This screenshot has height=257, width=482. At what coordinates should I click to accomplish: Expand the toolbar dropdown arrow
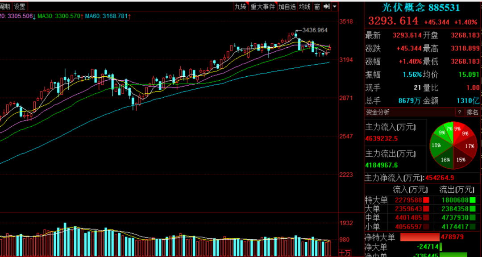pyautogui.click(x=334, y=6)
